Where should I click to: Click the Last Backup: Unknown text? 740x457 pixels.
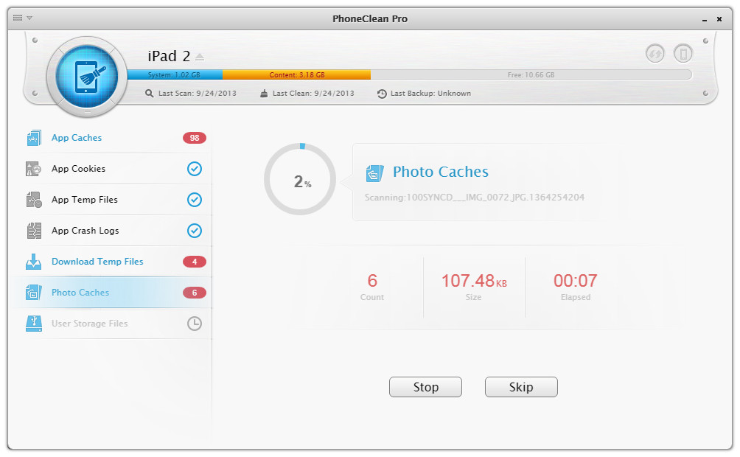click(430, 94)
